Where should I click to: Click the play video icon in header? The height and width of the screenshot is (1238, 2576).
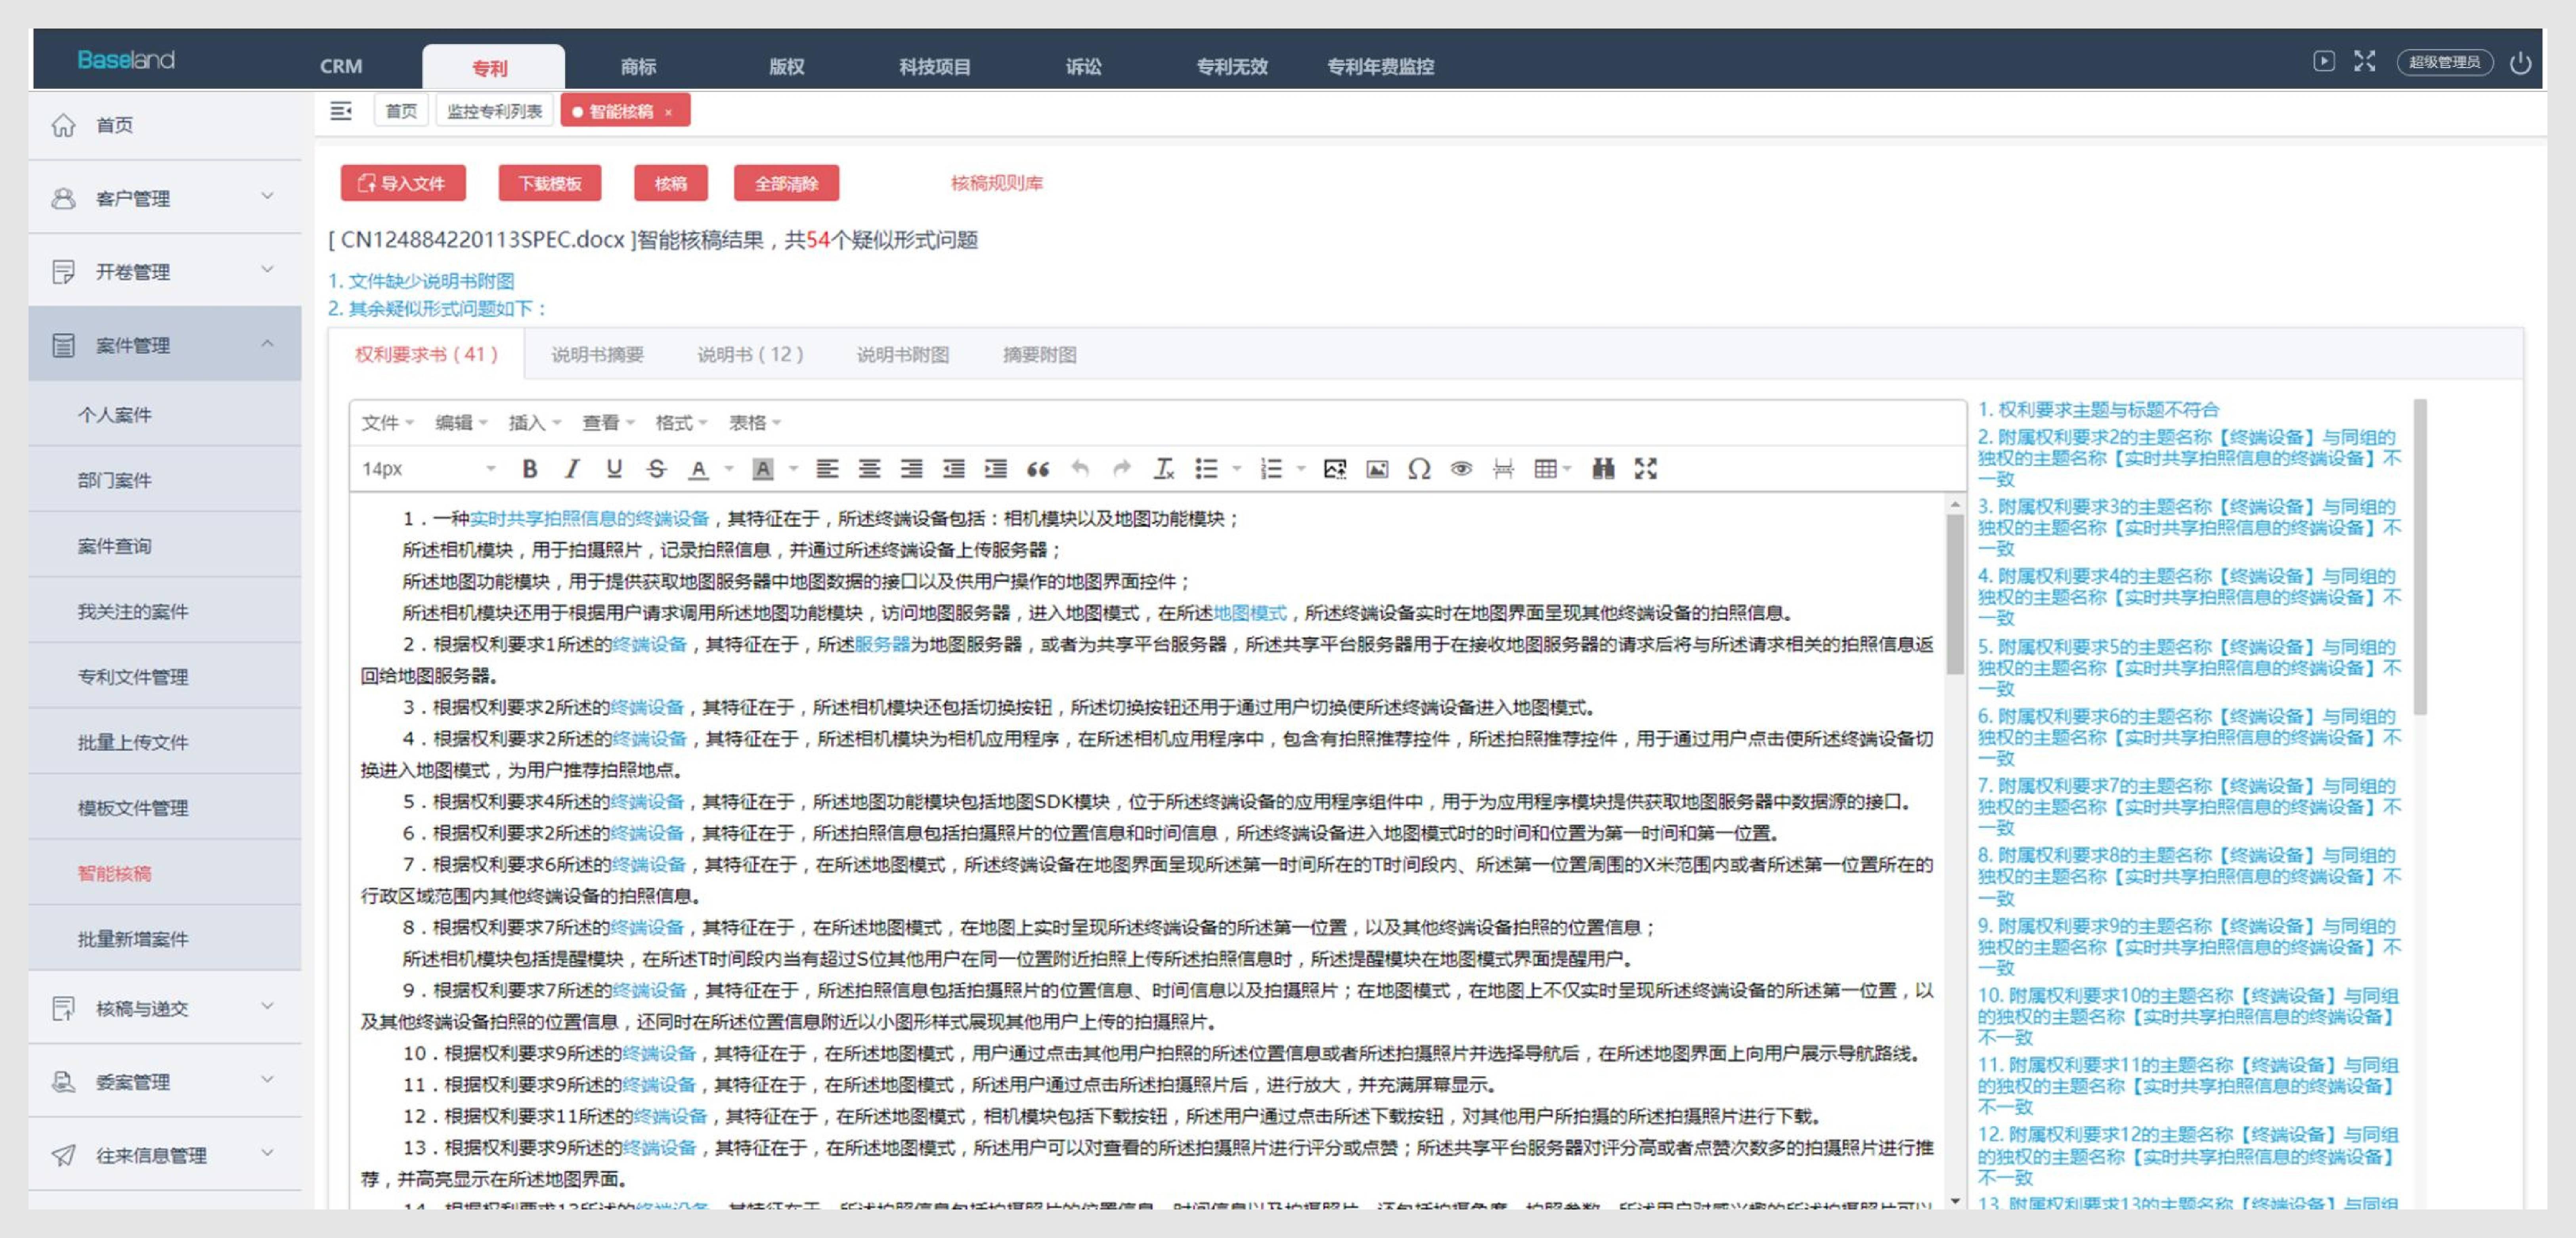pyautogui.click(x=2324, y=62)
